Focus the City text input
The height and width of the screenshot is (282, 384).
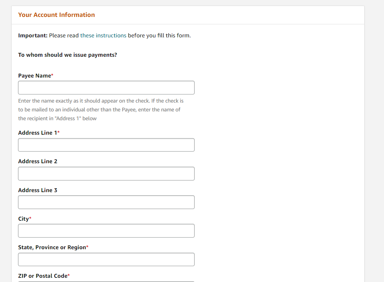click(x=106, y=231)
